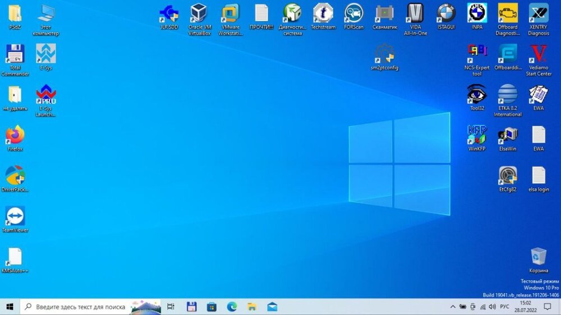Image resolution: width=561 pixels, height=315 pixels.
Task: Open the Windows Start menu button
Action: (x=10, y=307)
